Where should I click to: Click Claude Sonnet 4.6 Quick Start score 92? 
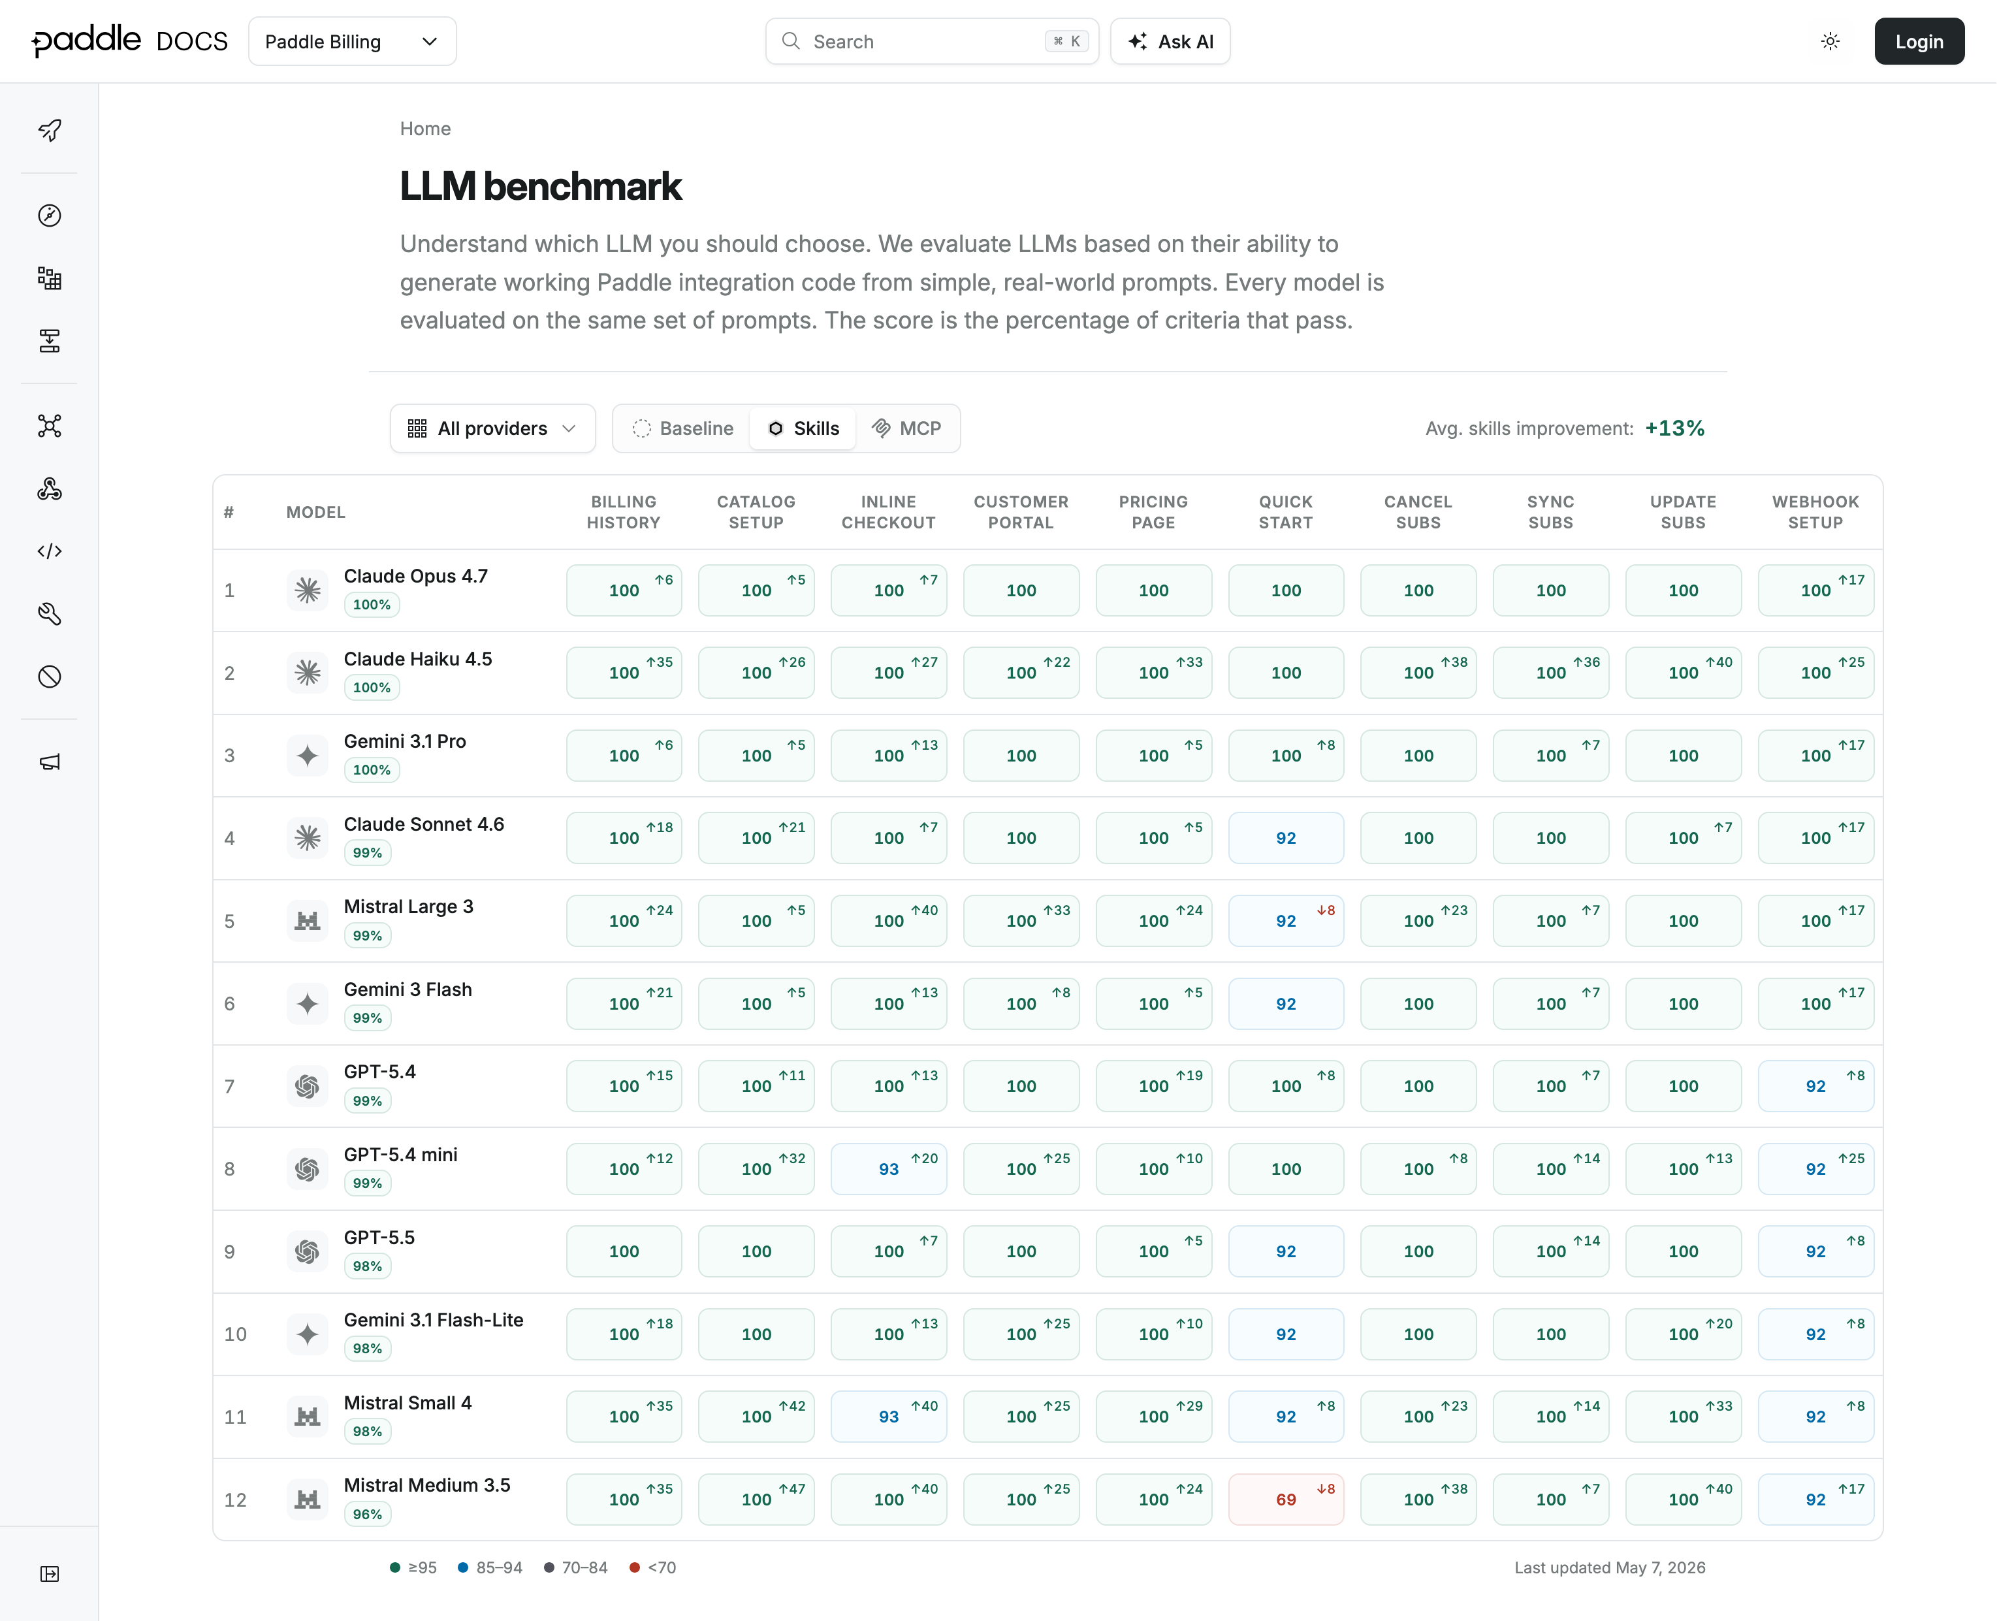point(1286,837)
